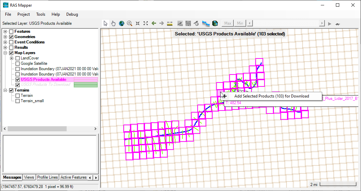
Task: Activate the pan hand tool
Action: (x=114, y=23)
